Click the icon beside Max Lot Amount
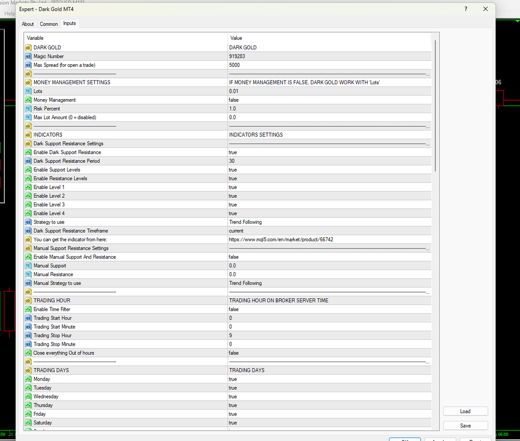 tap(28, 117)
